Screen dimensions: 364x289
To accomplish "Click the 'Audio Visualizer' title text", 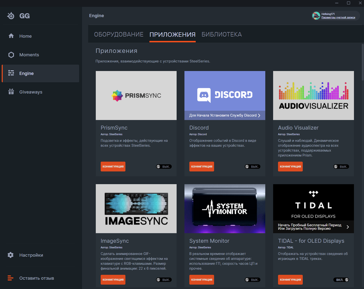I will tap(298, 128).
